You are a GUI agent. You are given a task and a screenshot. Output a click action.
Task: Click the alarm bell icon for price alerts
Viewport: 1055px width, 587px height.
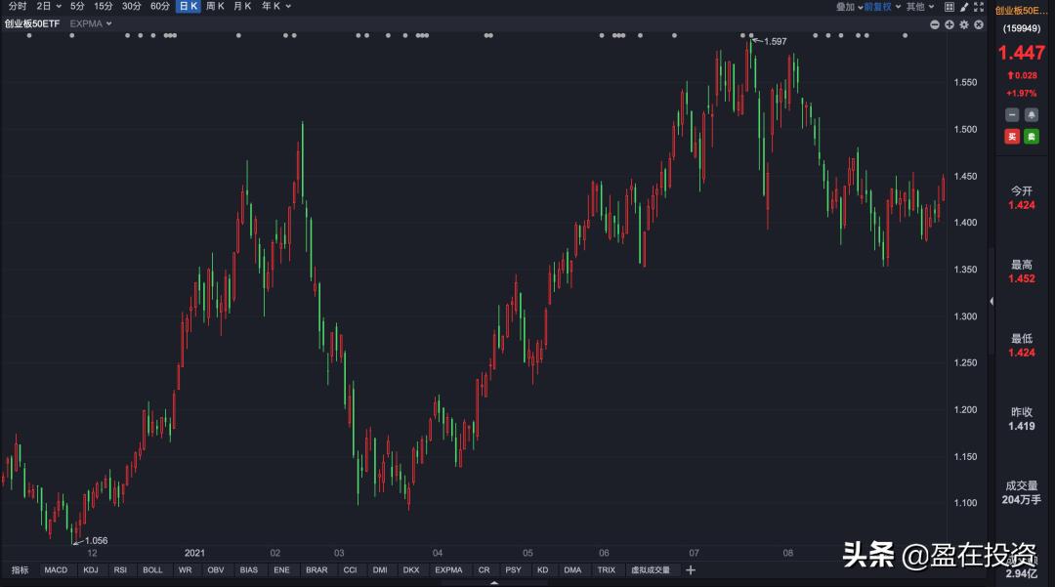coord(1031,114)
